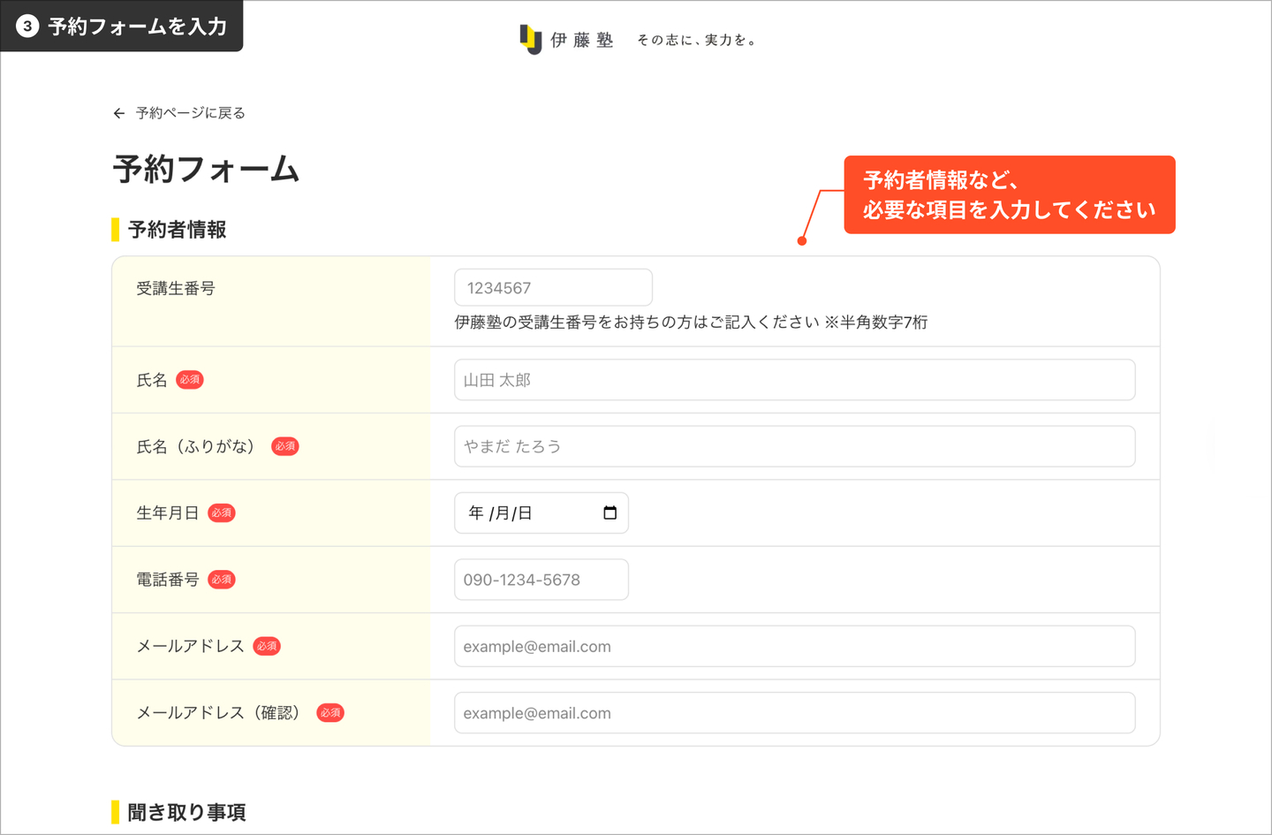The height and width of the screenshot is (835, 1272).
Task: Select the メールアドレス（確認） confirmation input
Action: [794, 713]
